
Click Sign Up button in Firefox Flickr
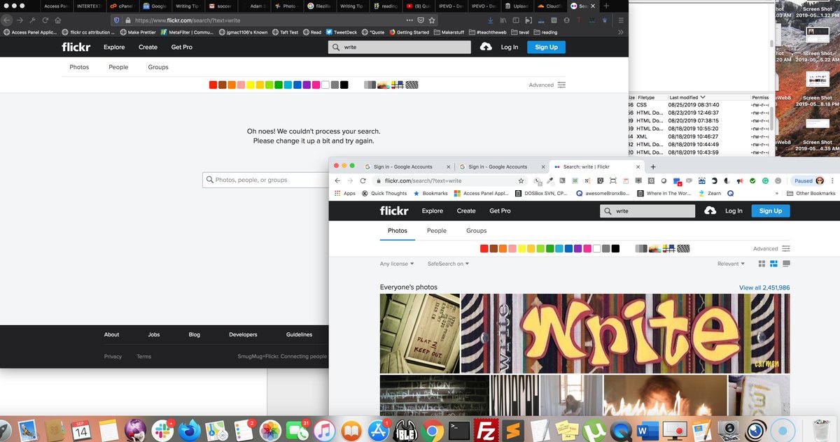546,47
